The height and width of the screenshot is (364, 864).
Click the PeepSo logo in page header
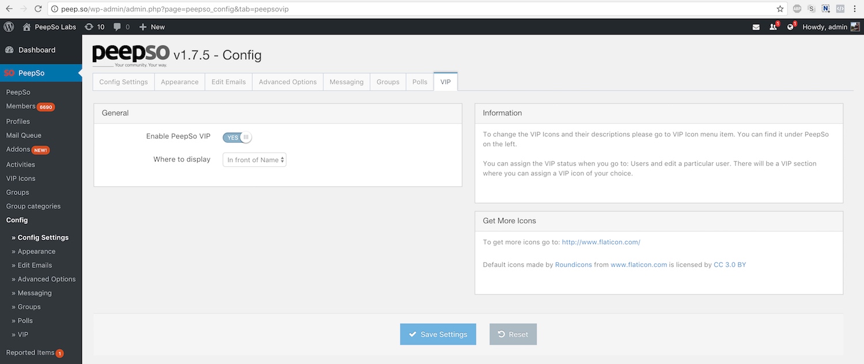130,55
